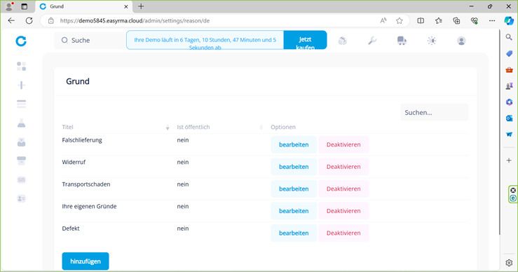Open Edge sidebar settings gear

coord(509,263)
